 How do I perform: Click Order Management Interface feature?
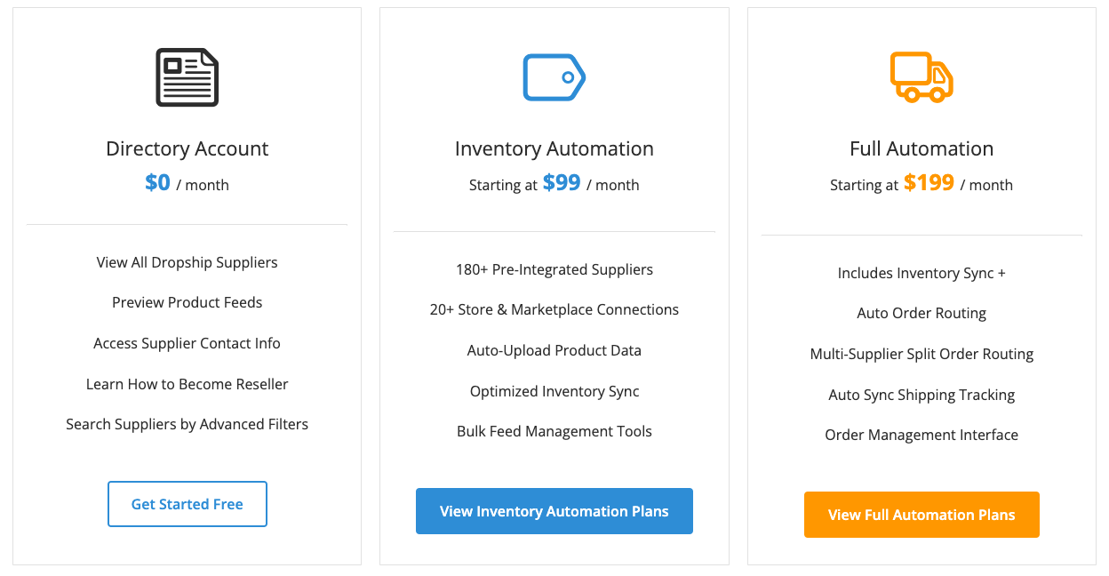[922, 435]
